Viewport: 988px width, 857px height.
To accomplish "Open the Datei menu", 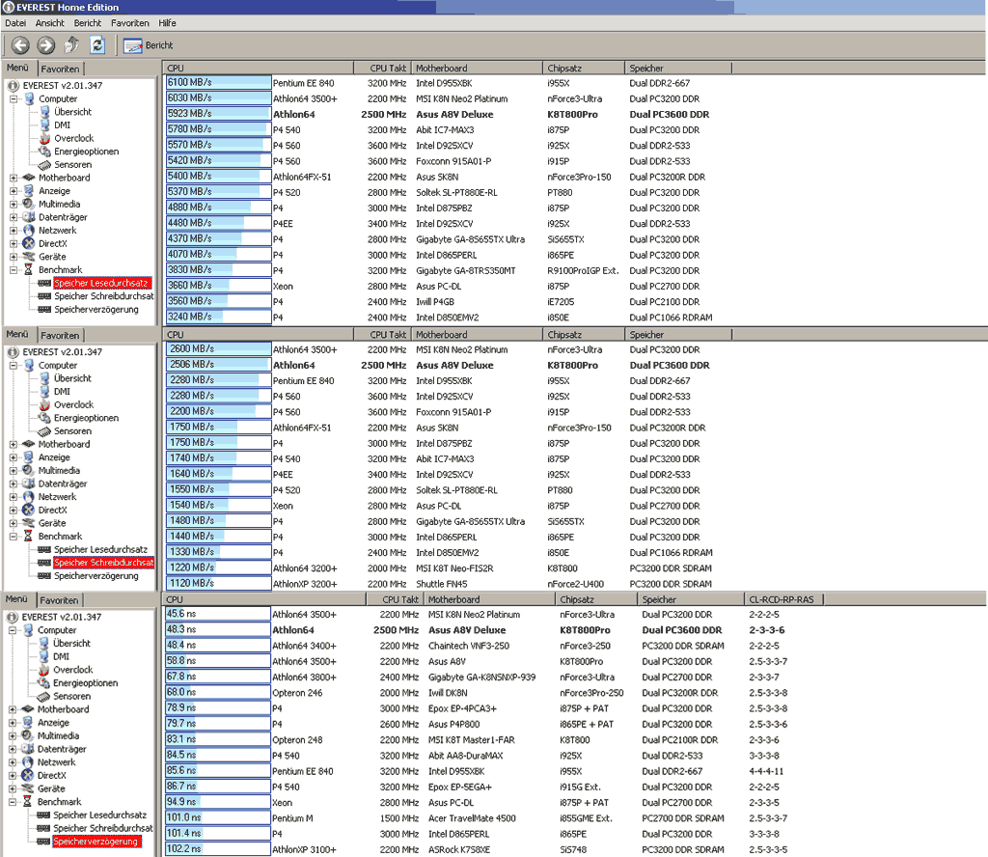I will (x=15, y=23).
